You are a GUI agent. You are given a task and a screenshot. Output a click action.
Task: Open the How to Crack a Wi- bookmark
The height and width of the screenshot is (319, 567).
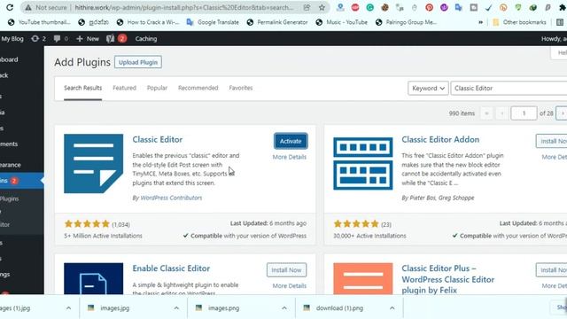[x=148, y=22]
